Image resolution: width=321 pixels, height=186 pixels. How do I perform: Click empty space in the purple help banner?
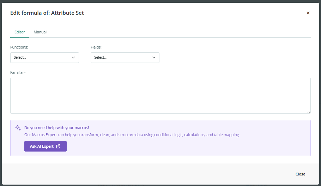(x=212, y=147)
